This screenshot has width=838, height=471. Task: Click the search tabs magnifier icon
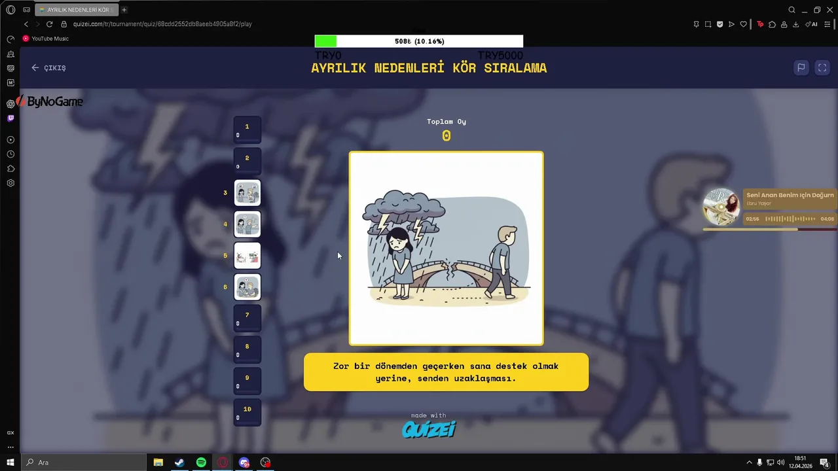[792, 10]
